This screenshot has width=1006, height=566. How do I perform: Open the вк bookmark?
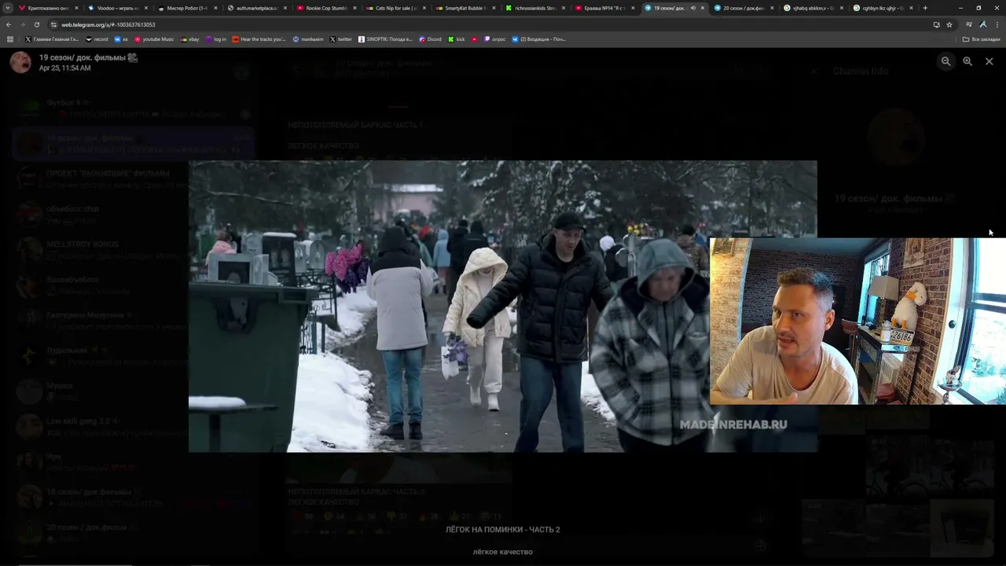tap(122, 39)
